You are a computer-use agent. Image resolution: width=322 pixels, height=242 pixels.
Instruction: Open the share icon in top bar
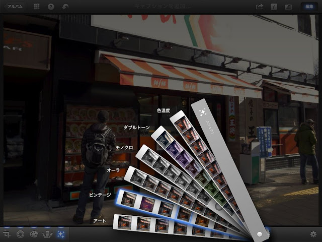(260, 7)
